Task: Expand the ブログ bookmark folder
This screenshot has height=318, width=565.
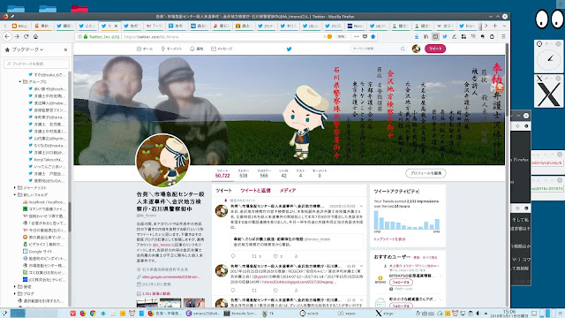Action: tap(15, 294)
